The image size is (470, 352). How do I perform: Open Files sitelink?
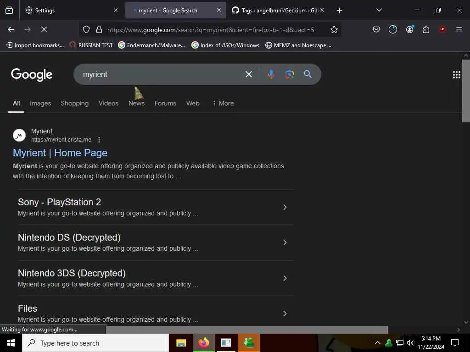(28, 308)
